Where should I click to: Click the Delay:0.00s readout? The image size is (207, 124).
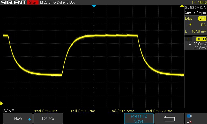[x=66, y=2]
